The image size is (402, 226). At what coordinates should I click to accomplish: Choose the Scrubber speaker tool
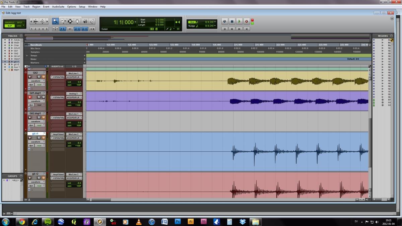point(85,21)
